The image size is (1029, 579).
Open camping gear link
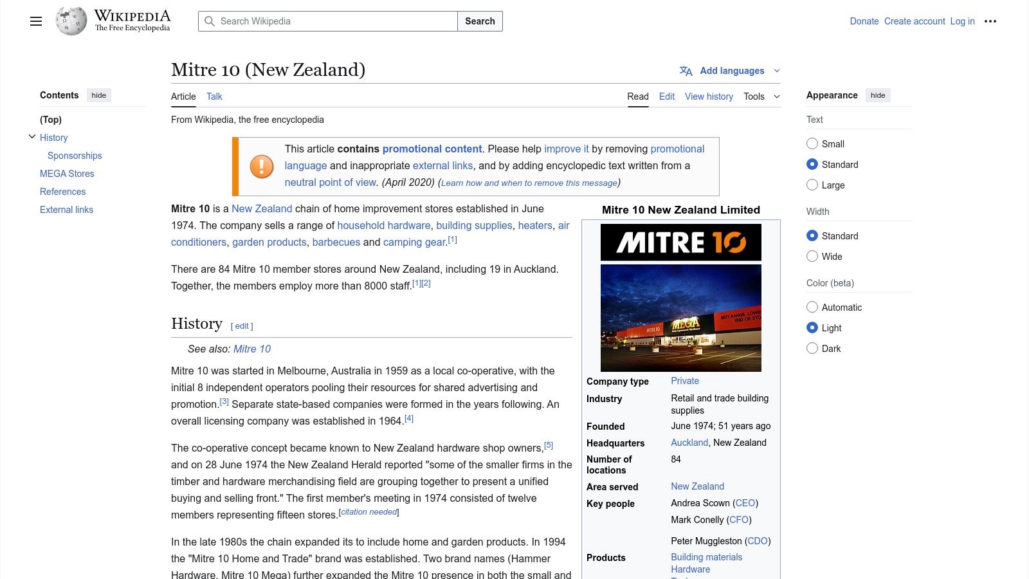(415, 242)
